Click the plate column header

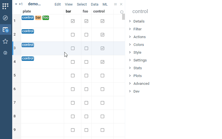point(27,11)
